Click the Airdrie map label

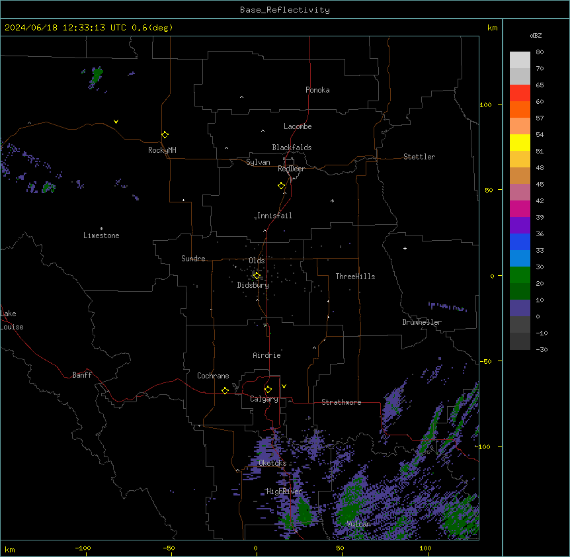point(266,355)
